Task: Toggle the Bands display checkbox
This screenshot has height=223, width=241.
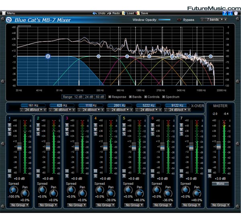Action: (130, 97)
